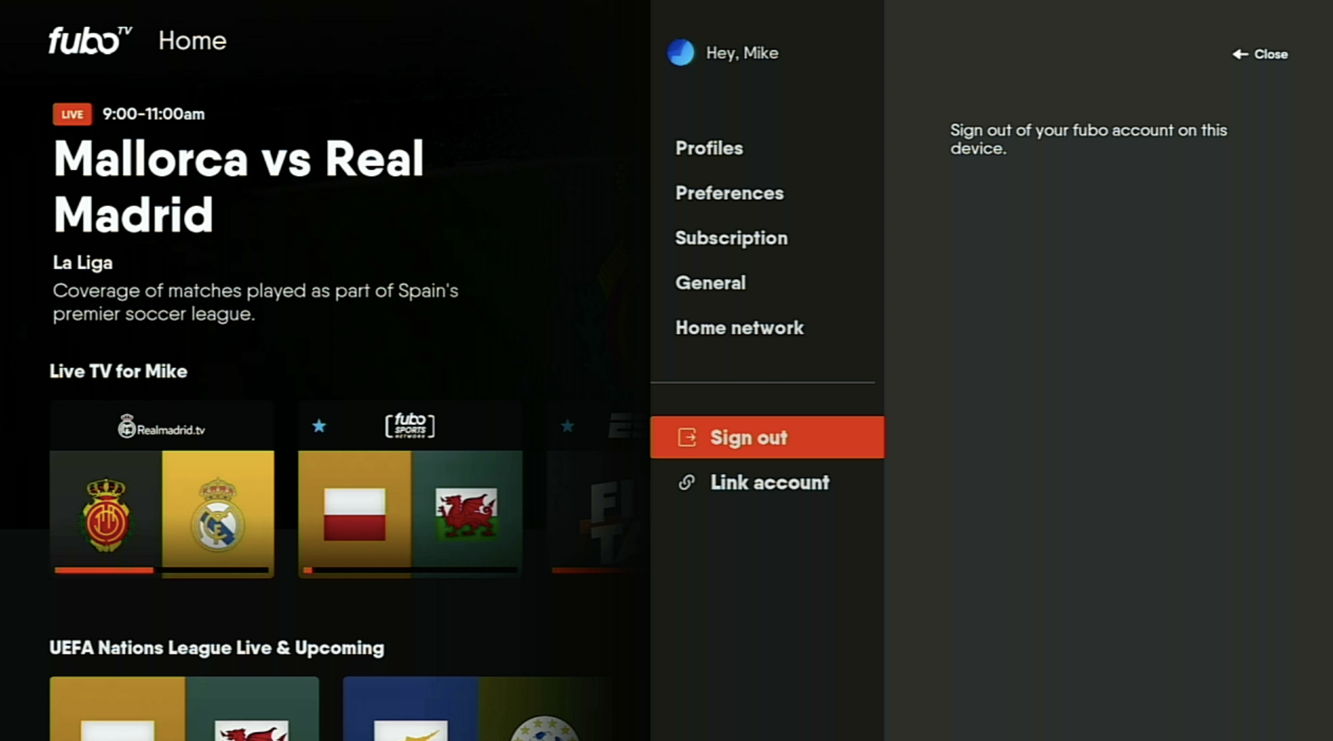The width and height of the screenshot is (1333, 741).
Task: Click the fuboTV logo
Action: click(89, 41)
